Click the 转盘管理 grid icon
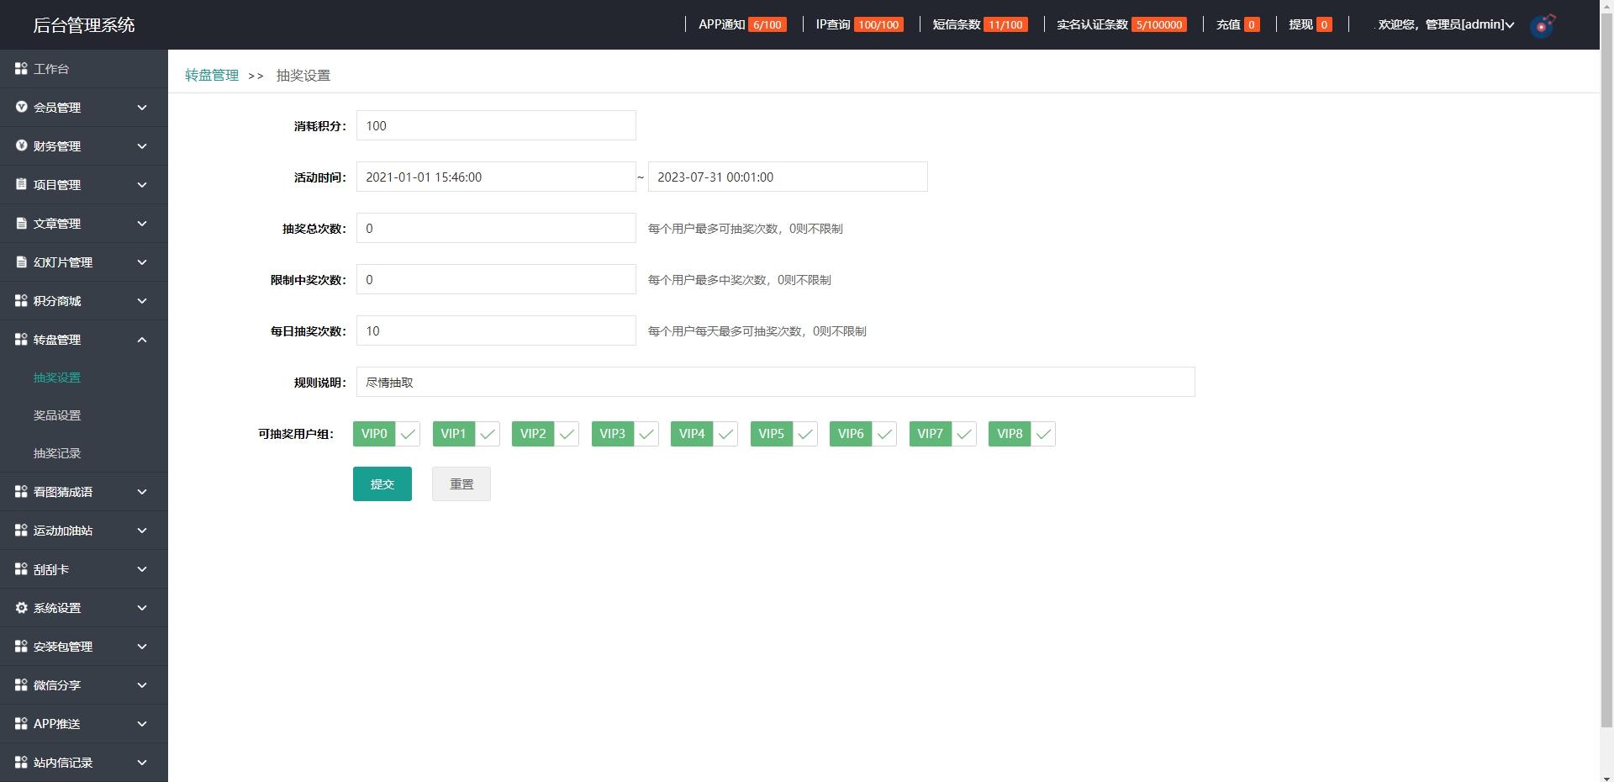1614x782 pixels. (21, 339)
